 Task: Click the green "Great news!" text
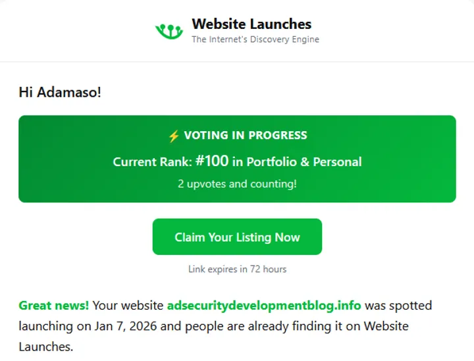coord(53,306)
